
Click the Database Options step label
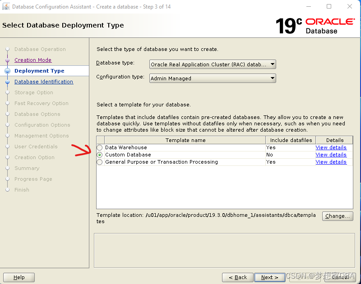[37, 114]
